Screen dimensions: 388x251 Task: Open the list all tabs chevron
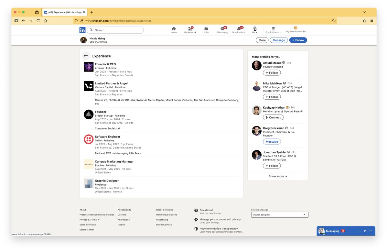(364, 12)
